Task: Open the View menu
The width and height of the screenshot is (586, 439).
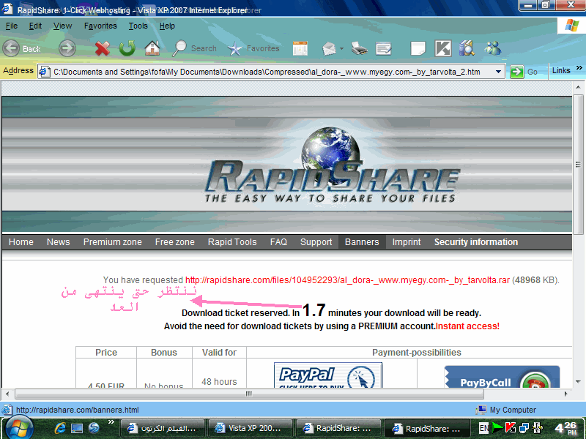Action: coord(62,26)
